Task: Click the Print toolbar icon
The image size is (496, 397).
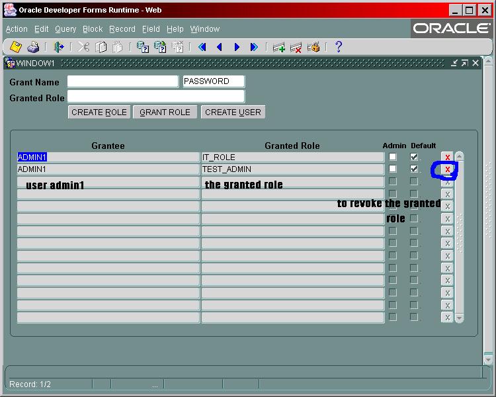Action: point(34,47)
